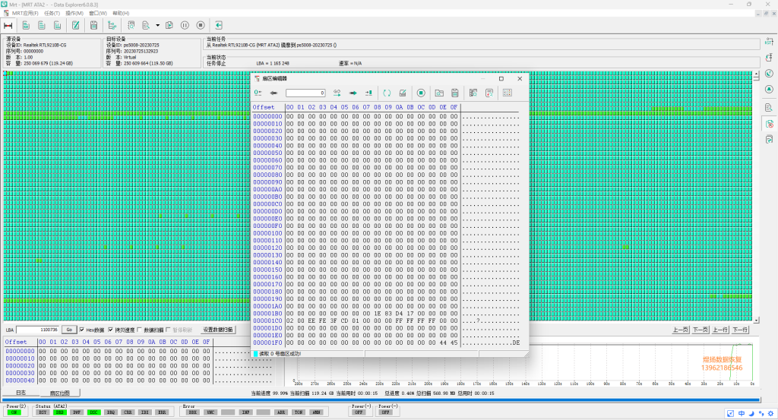Go to previous sector with left arrow
Image resolution: width=778 pixels, height=420 pixels.
tap(274, 93)
